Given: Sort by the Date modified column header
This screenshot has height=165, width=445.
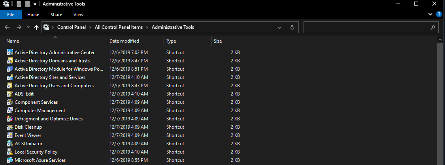Looking at the screenshot, I should click(x=124, y=41).
